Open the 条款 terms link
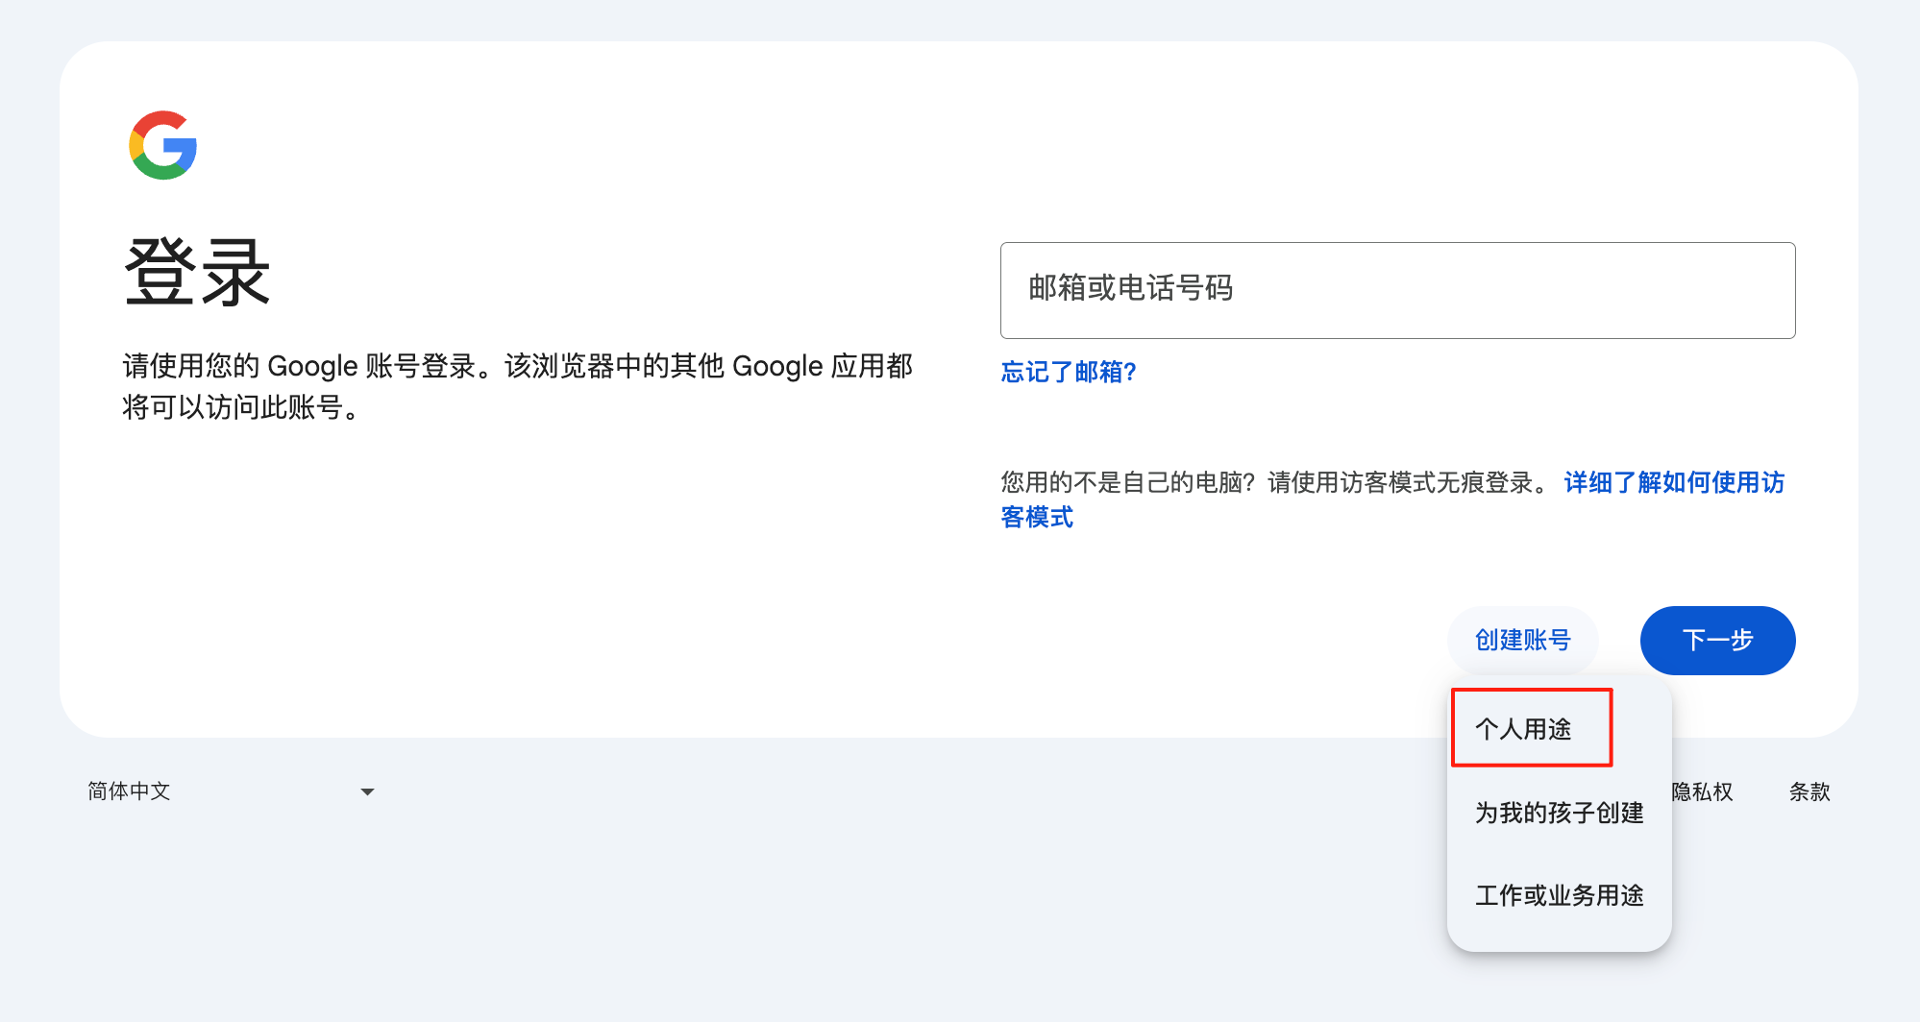1920x1022 pixels. (1809, 791)
